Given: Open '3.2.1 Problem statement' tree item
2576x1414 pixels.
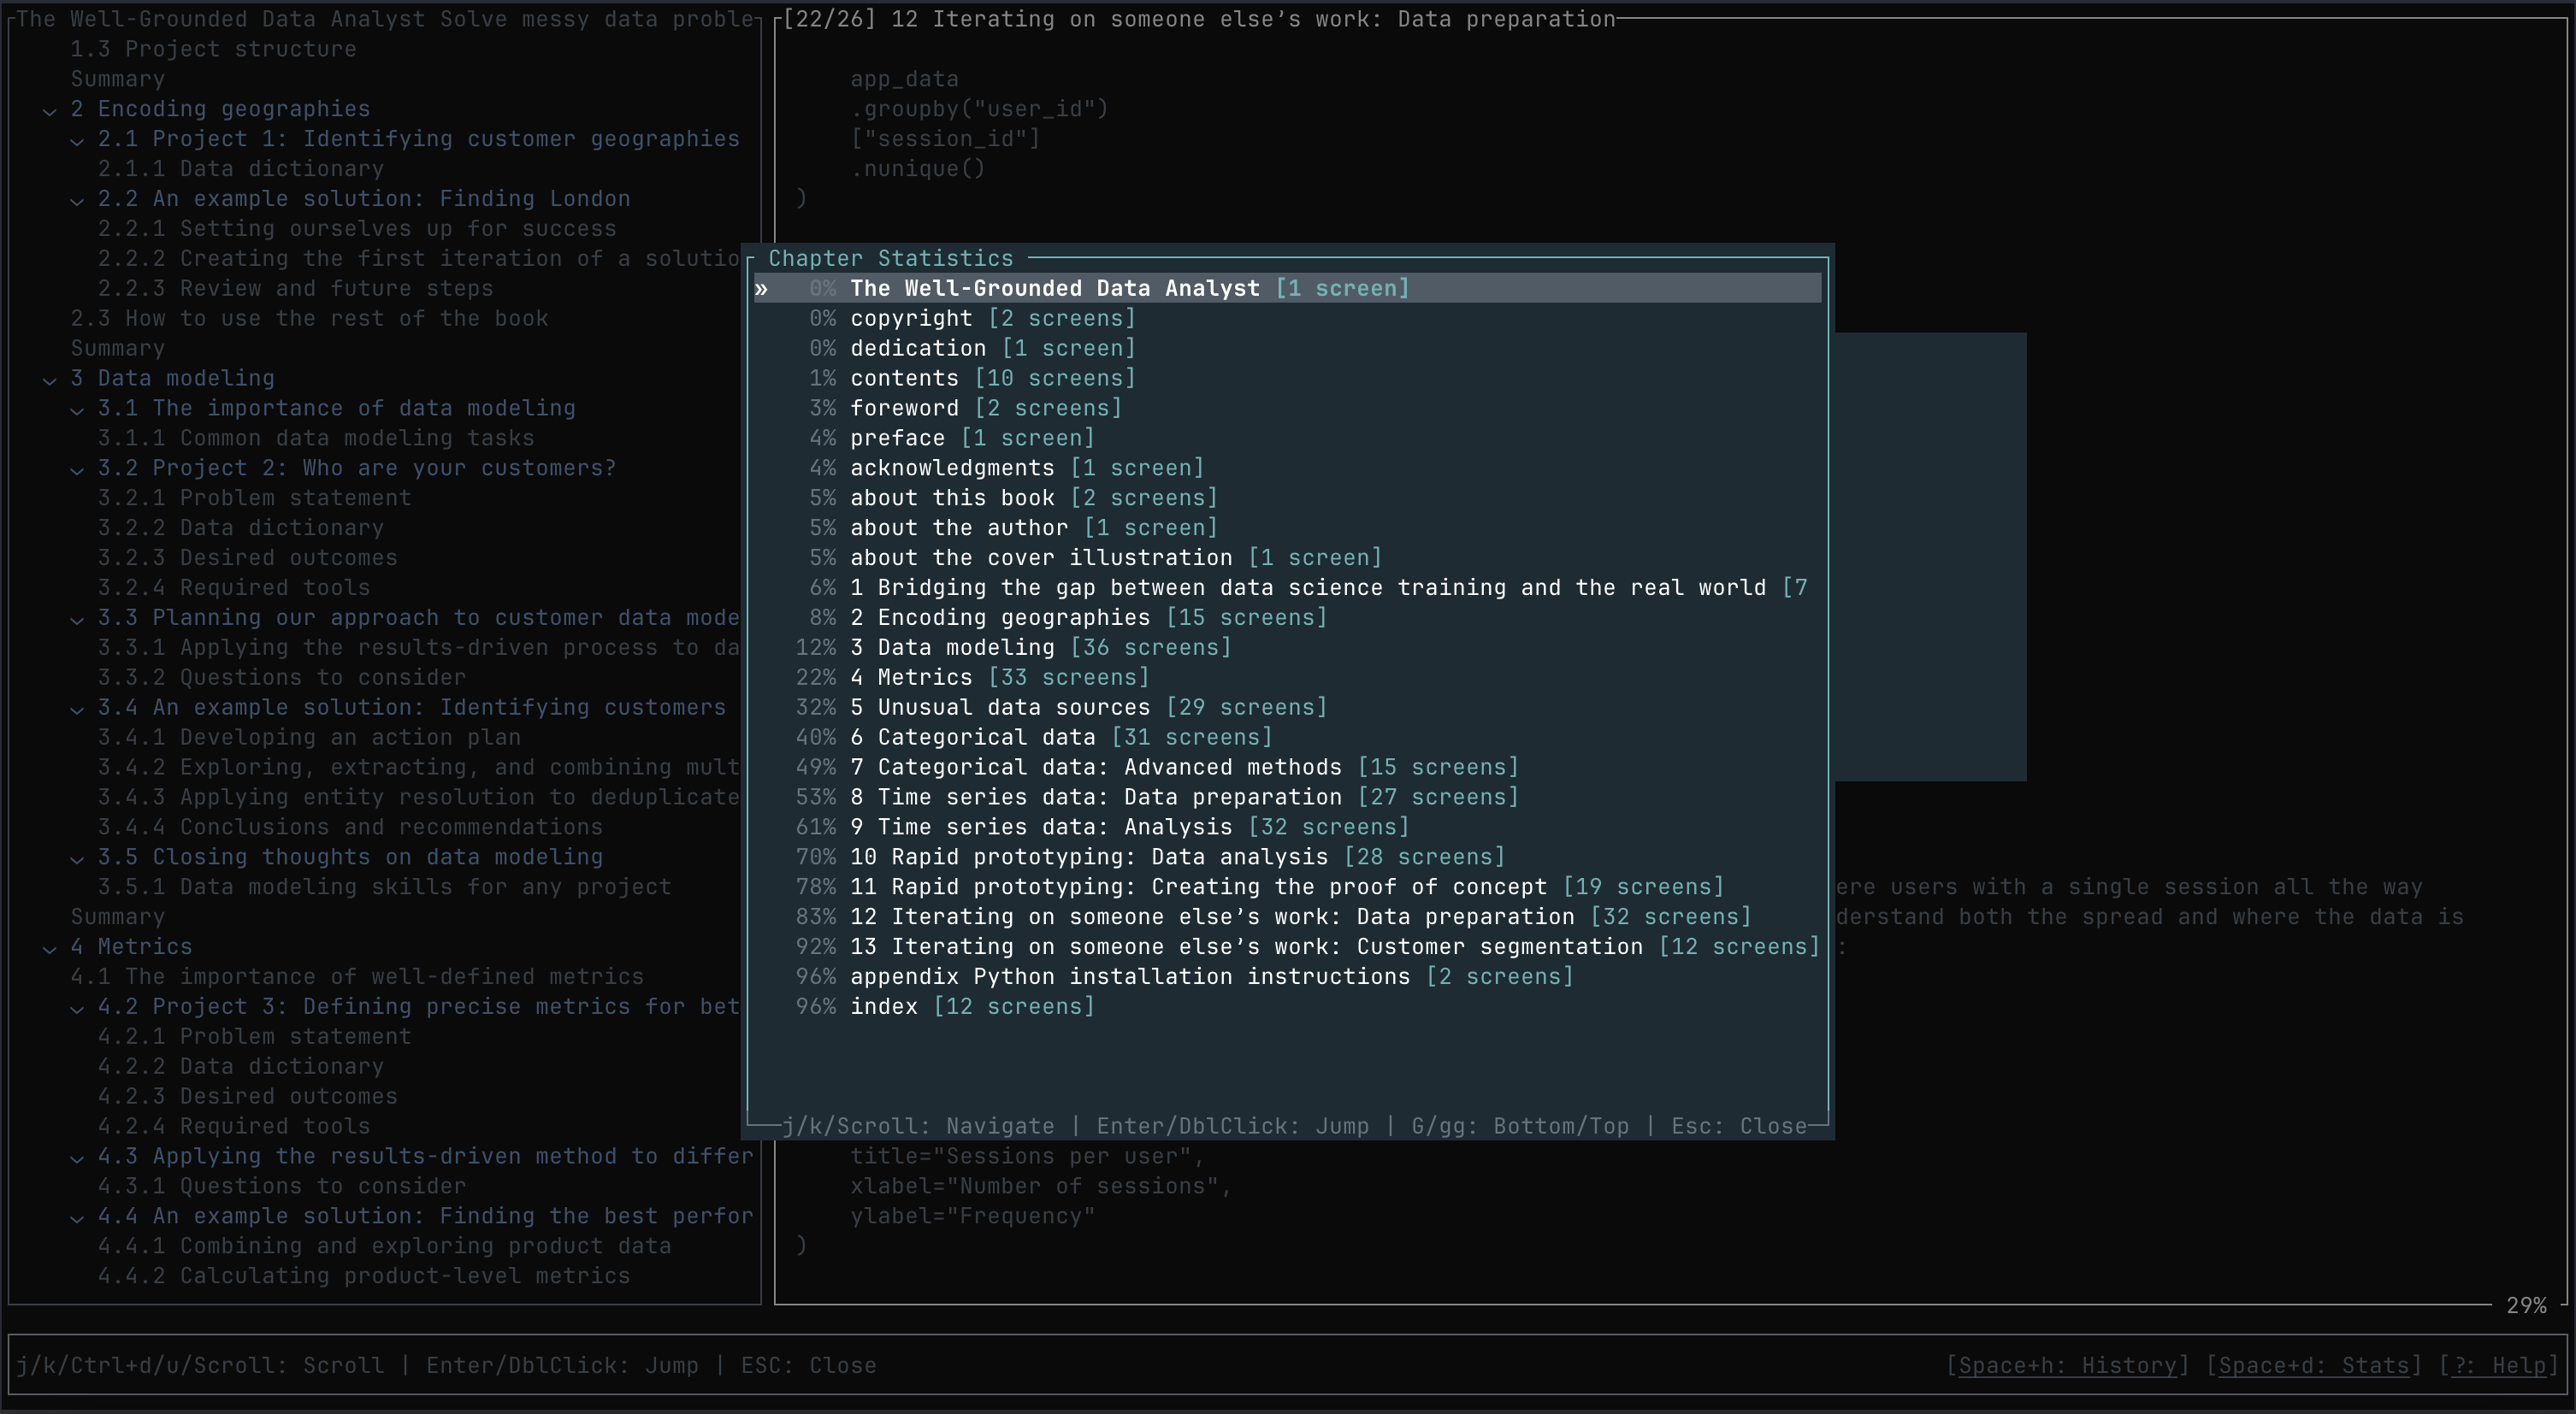Looking at the screenshot, I should click(254, 498).
